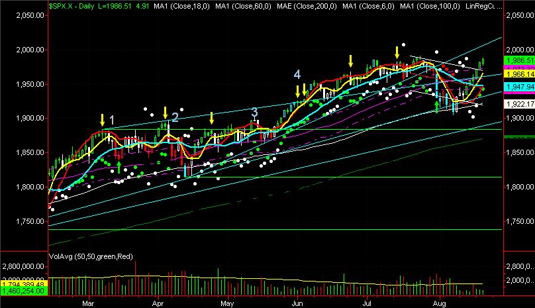535x308 pixels.
Task: Open the truncated LinRegCu indicator label
Action: 483,6
